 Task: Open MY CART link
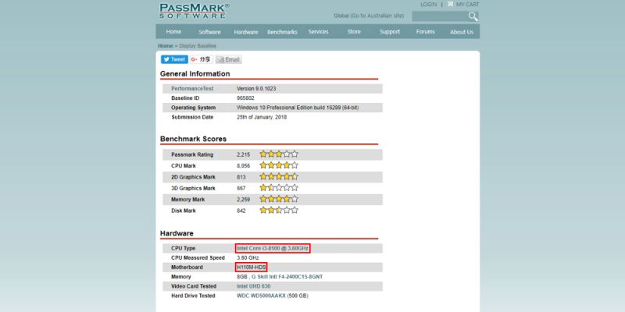[x=467, y=5]
